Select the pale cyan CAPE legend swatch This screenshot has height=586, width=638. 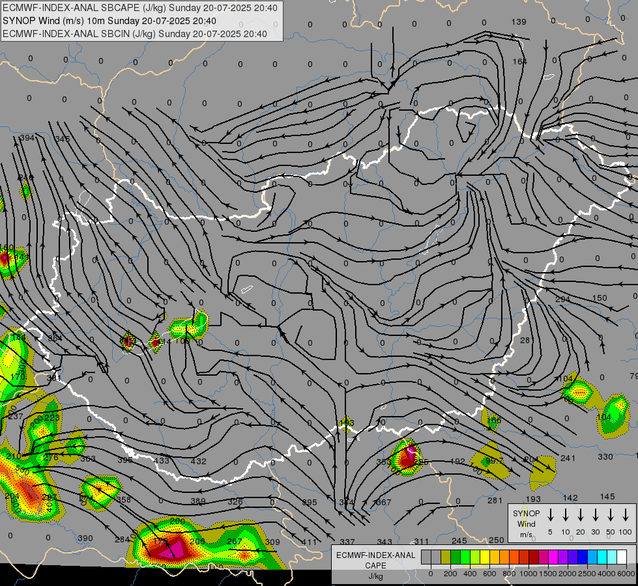[x=612, y=557]
